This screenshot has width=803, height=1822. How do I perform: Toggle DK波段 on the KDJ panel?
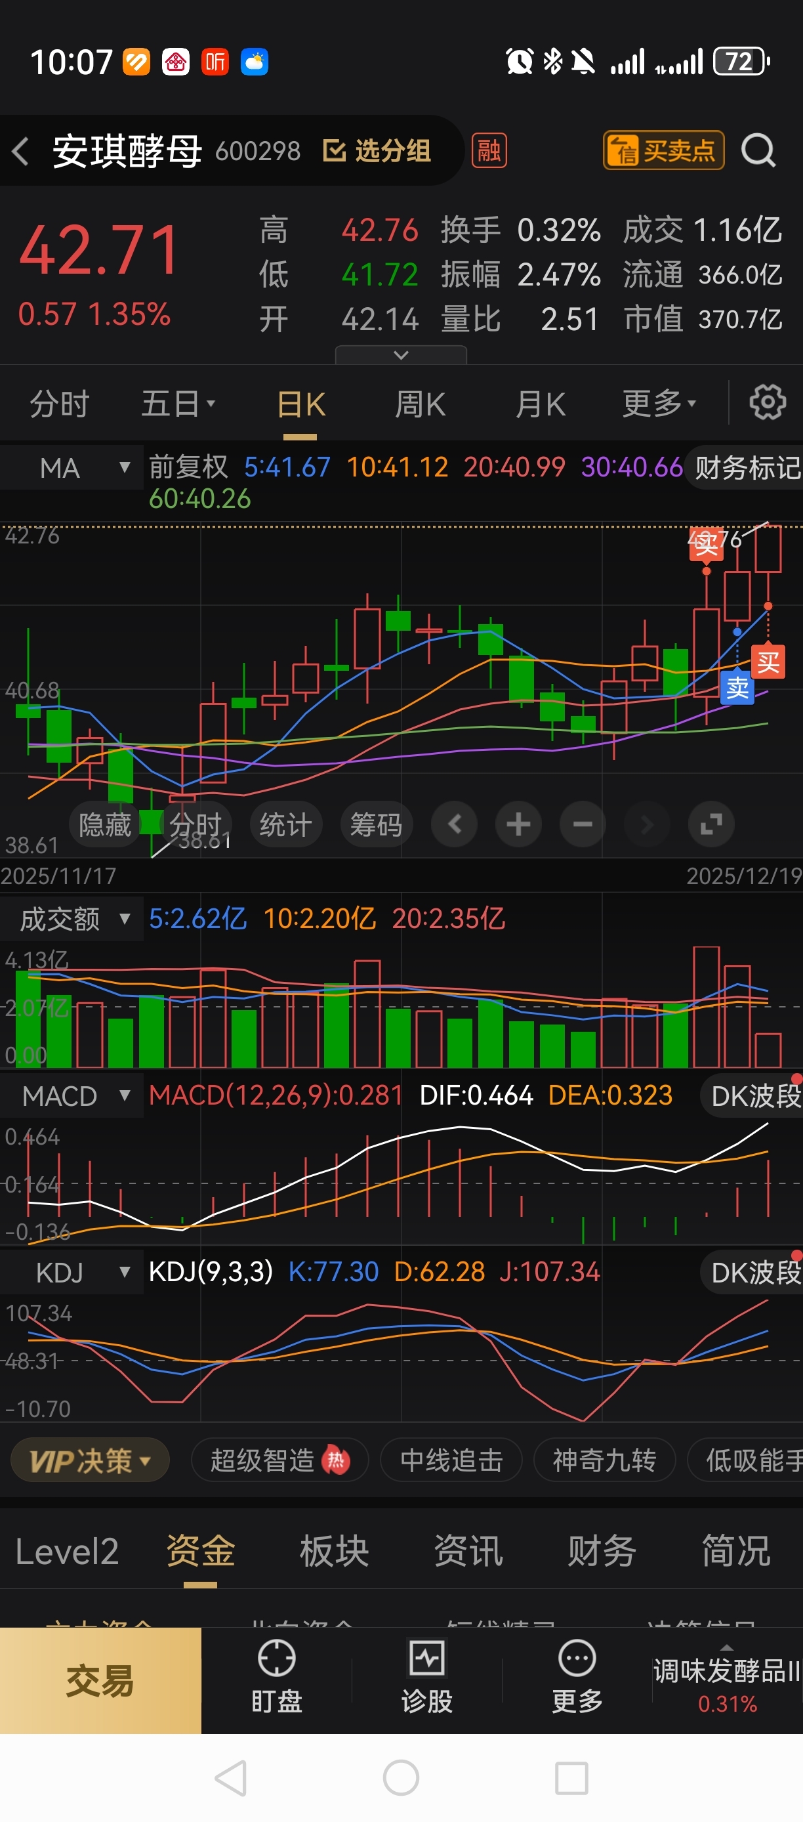(752, 1273)
